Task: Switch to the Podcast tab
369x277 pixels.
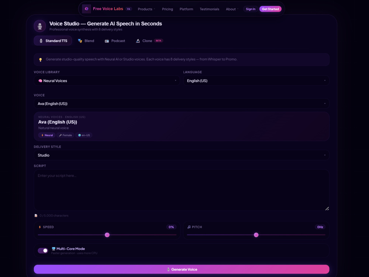Action: (115, 41)
